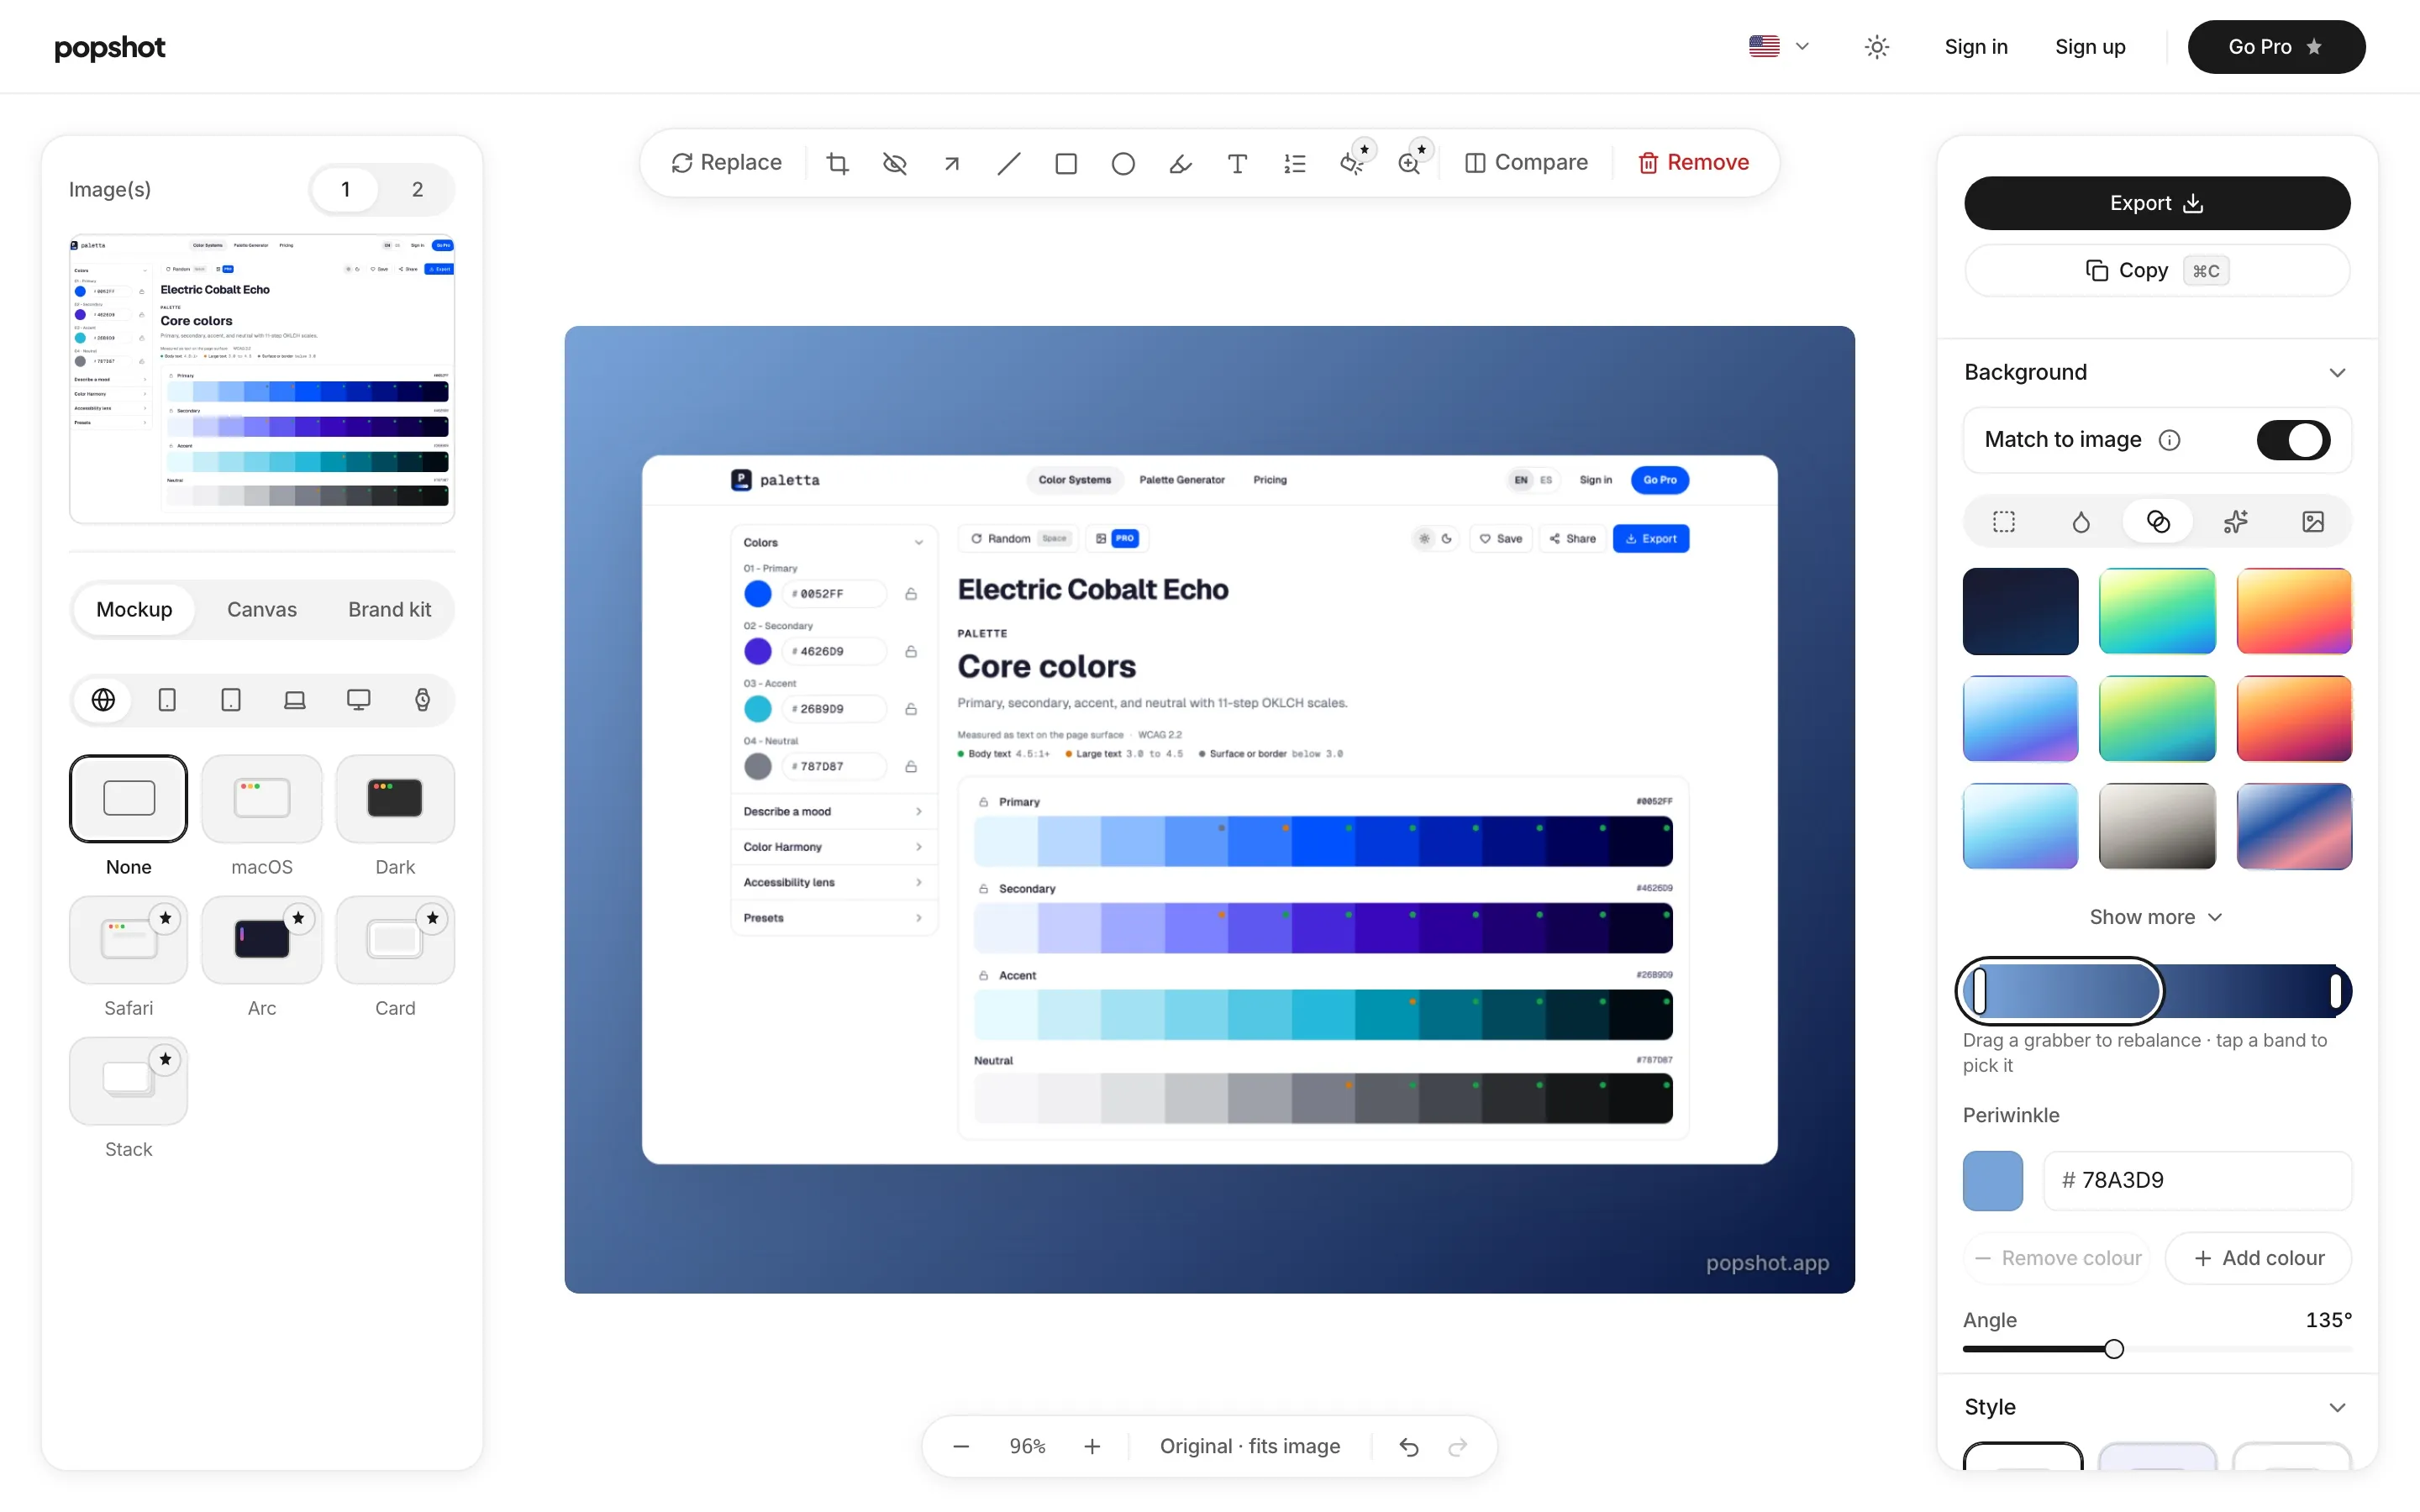Select the None frame style
This screenshot has height=1512, width=2420.
pos(128,798)
